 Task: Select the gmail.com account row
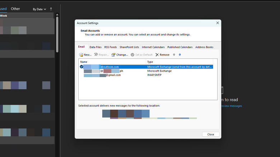click(x=146, y=75)
